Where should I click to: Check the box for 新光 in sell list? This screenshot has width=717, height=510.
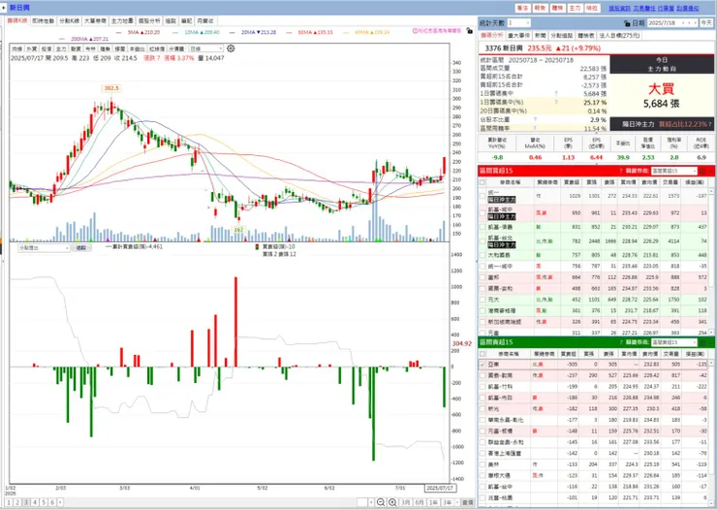pyautogui.click(x=483, y=409)
